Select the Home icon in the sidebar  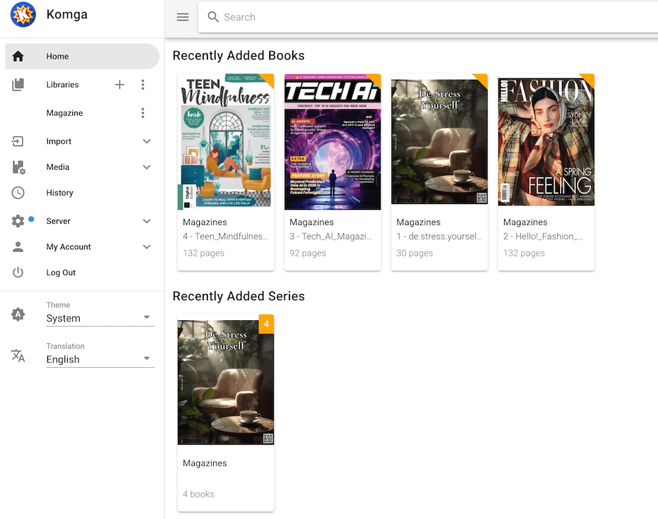coord(18,56)
